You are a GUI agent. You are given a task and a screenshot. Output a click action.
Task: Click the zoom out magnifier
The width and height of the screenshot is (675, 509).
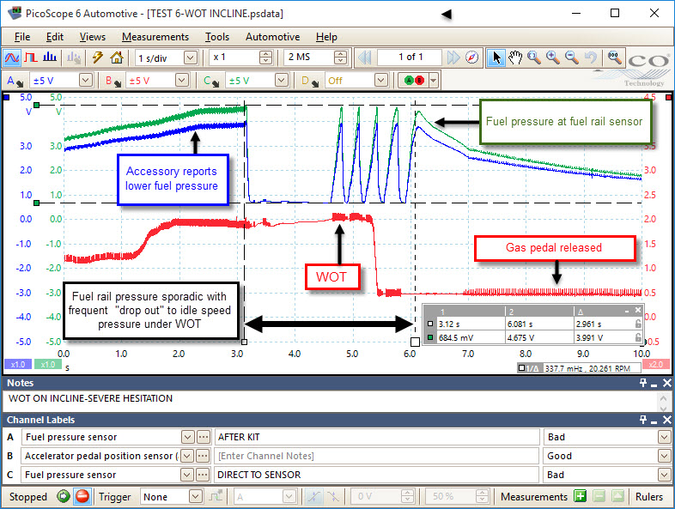pyautogui.click(x=572, y=58)
